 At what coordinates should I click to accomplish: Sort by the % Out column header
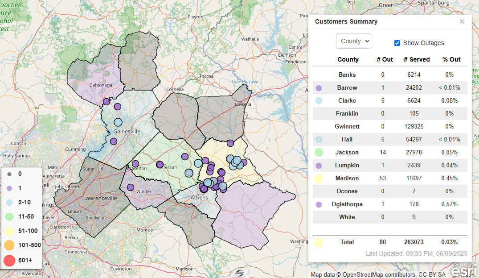click(451, 59)
